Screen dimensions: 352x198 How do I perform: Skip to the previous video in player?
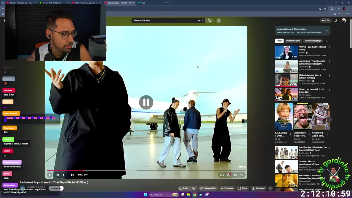(57, 175)
